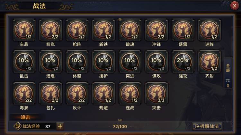Add tactic experience with plus button
Viewport: 241px width, 135px height.
pyautogui.click(x=60, y=126)
